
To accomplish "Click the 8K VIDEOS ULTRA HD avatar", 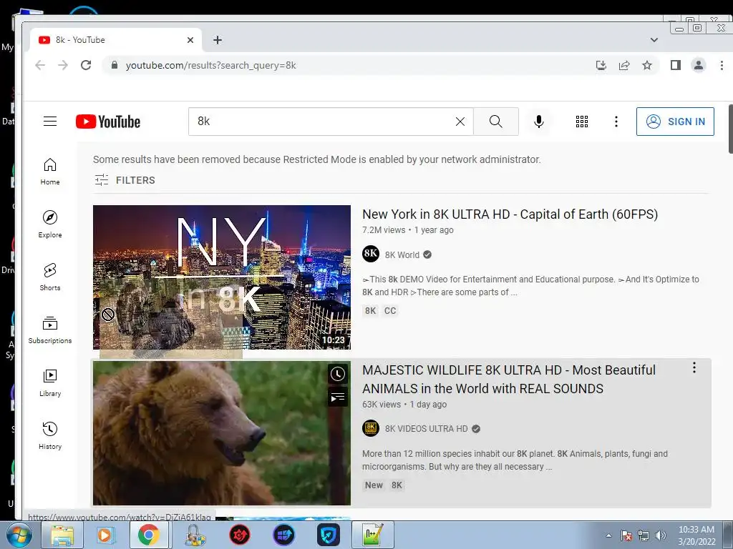I will click(371, 428).
